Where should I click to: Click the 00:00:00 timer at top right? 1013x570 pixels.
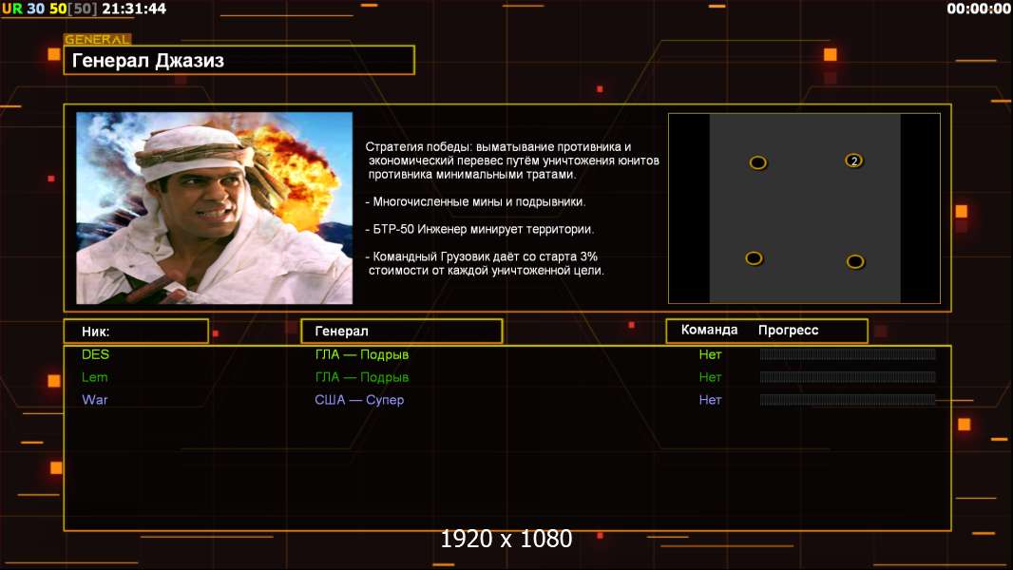[979, 9]
